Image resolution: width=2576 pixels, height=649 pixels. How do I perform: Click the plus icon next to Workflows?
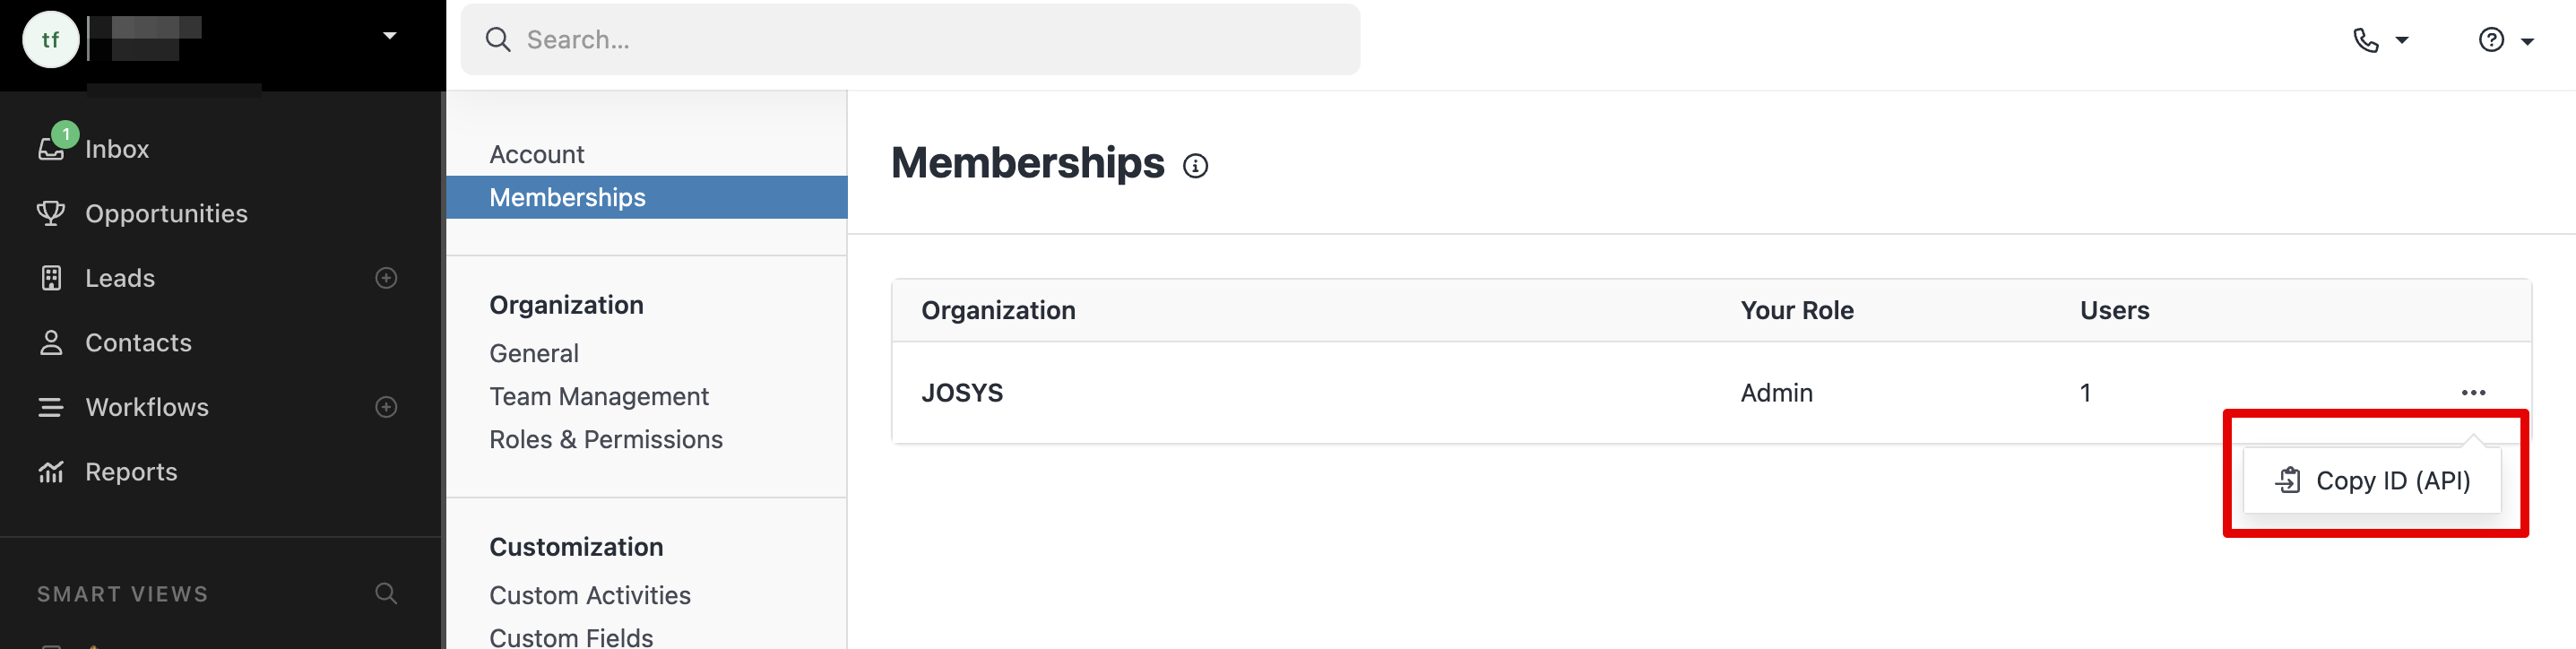pos(386,407)
